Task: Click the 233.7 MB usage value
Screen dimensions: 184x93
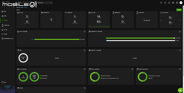Action: [178, 38]
